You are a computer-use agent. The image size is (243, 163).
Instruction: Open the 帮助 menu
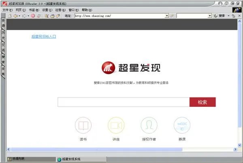pyautogui.click(x=87, y=10)
